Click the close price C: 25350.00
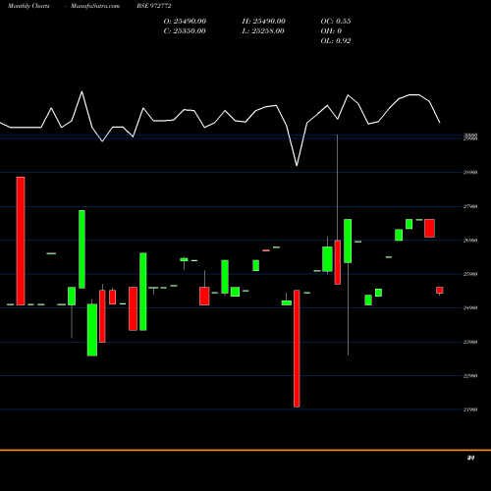Screen dimensions: 491x491 point(185,30)
